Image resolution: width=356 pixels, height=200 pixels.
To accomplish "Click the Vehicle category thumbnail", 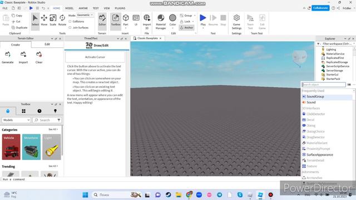I will pyautogui.click(x=11, y=147).
